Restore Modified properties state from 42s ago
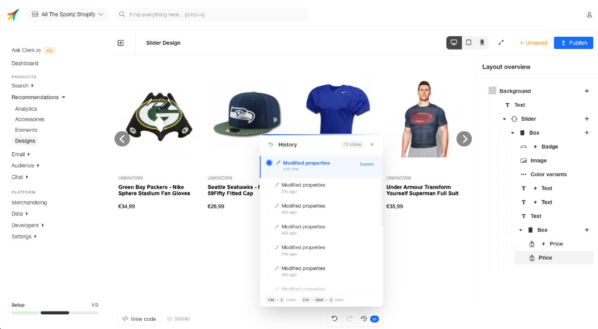This screenshot has width=598, height=329. pyautogui.click(x=321, y=230)
